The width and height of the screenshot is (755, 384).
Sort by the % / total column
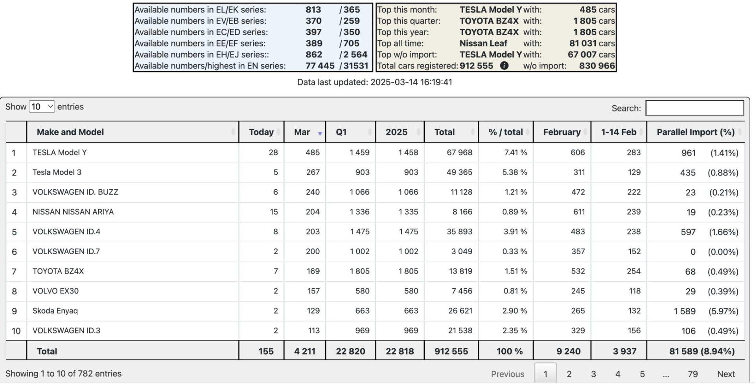(505, 132)
